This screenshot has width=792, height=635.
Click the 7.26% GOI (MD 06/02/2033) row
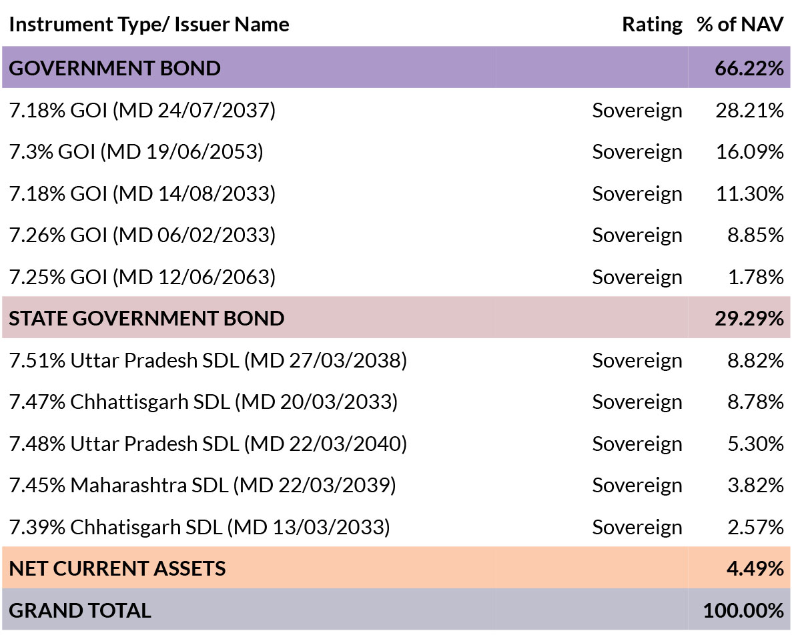point(396,235)
